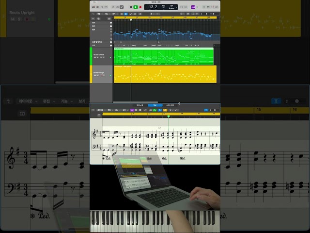The width and height of the screenshot is (310, 233).
Task: Toggle automation display in tracks toolbar
Action: [131, 14]
